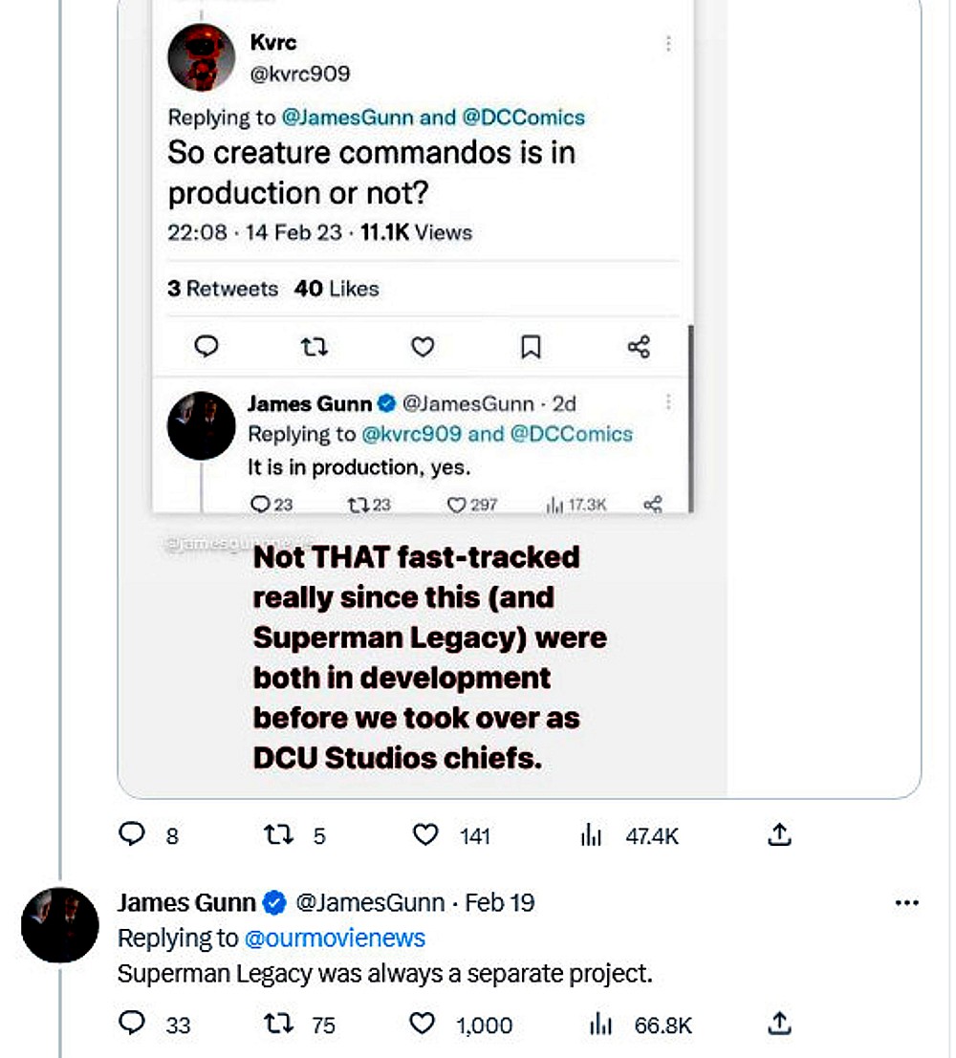Viewport: 956px width, 1058px height.
Task: Open more options on James Gunn's Feb 19 reply
Action: (906, 901)
